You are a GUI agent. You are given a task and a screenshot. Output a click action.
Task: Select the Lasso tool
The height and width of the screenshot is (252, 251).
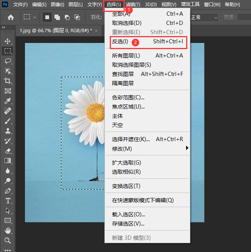[x=8, y=61]
